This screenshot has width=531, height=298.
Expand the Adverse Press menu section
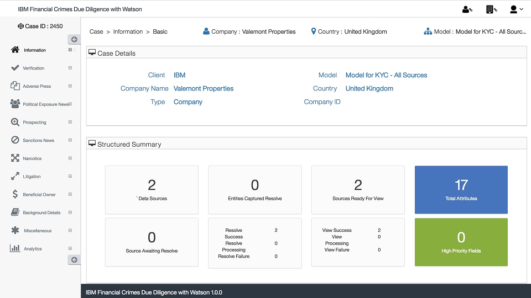pyautogui.click(x=70, y=86)
